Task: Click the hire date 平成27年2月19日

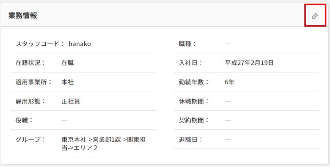Action: click(x=249, y=63)
